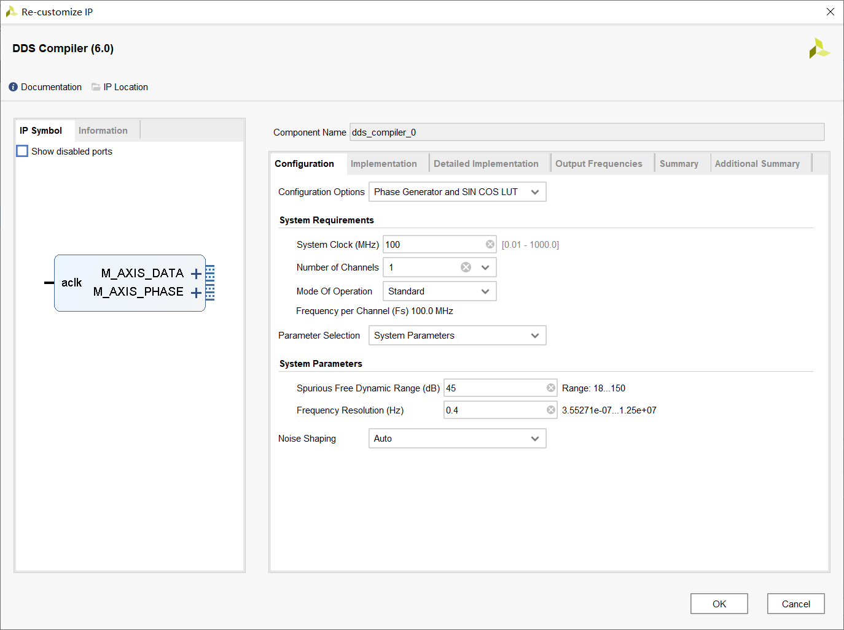Expand the Parameter Selection dropdown
844x630 pixels.
click(457, 336)
